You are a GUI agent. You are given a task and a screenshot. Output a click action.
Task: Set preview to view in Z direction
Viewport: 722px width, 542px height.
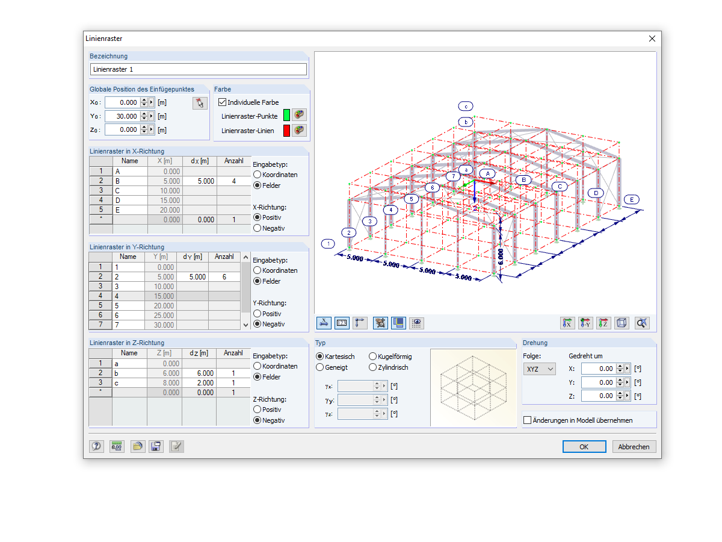click(x=604, y=323)
